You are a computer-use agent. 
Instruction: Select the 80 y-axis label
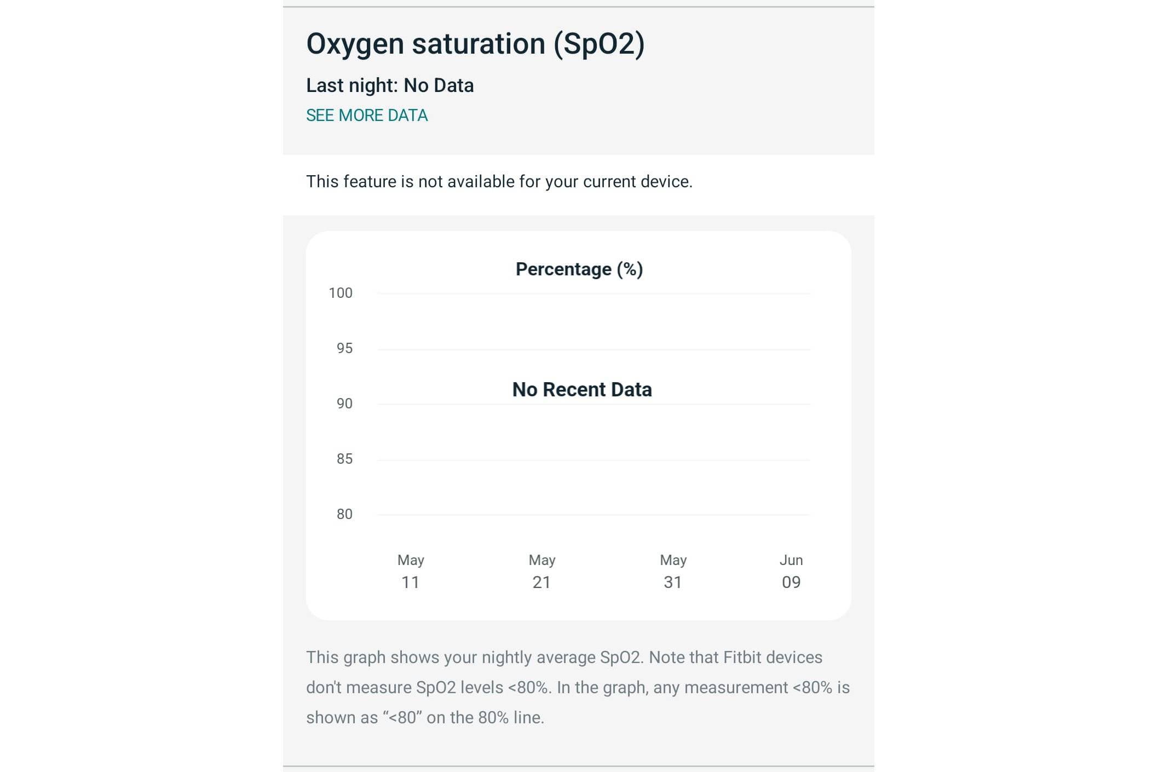click(x=344, y=514)
